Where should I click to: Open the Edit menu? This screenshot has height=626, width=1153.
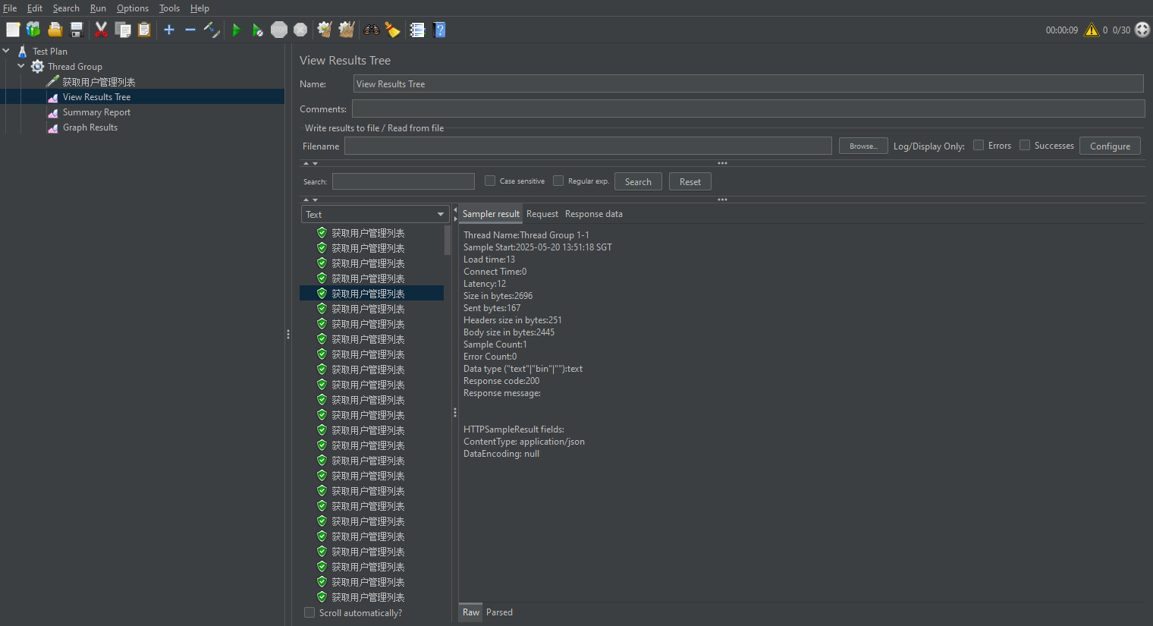coord(35,8)
